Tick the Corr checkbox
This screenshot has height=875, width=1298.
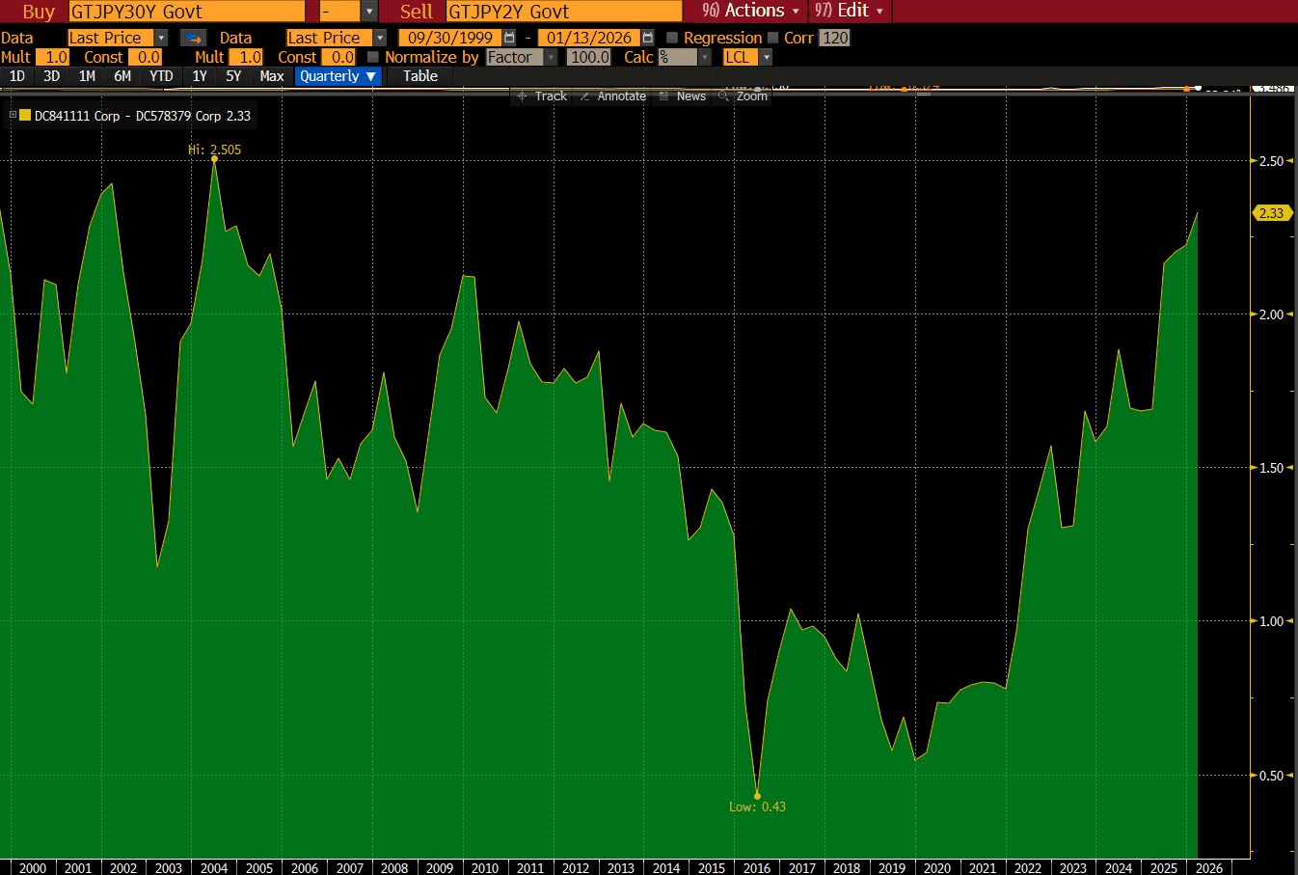click(x=773, y=38)
